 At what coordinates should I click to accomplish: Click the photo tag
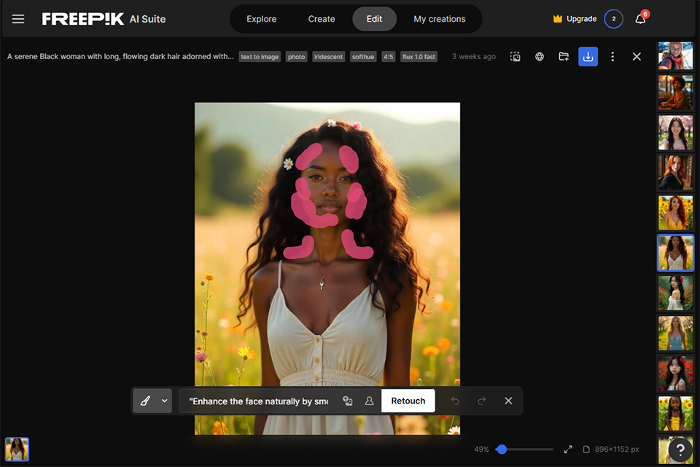(x=297, y=57)
